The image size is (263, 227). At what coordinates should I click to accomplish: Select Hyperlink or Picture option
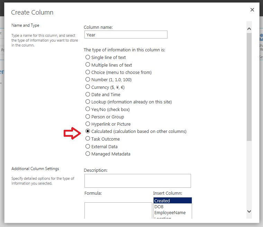click(x=88, y=124)
